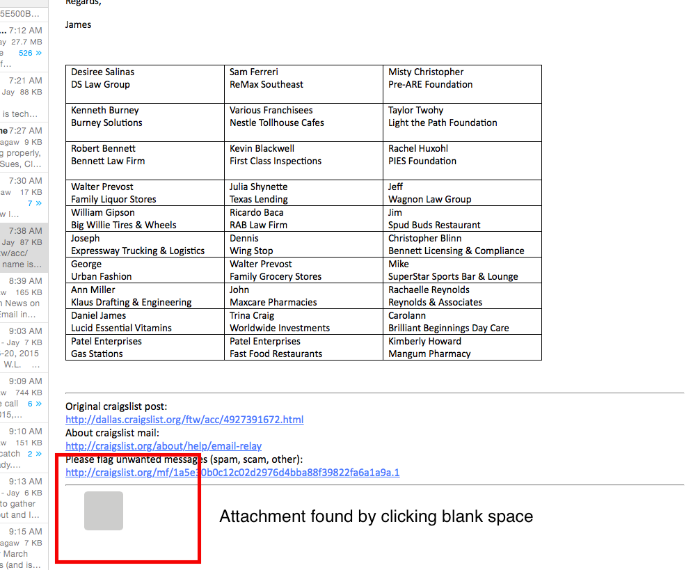This screenshot has height=570, width=700.
Task: Click the Walter Prevost Family Grocery Stores cell
Action: pyautogui.click(x=303, y=270)
